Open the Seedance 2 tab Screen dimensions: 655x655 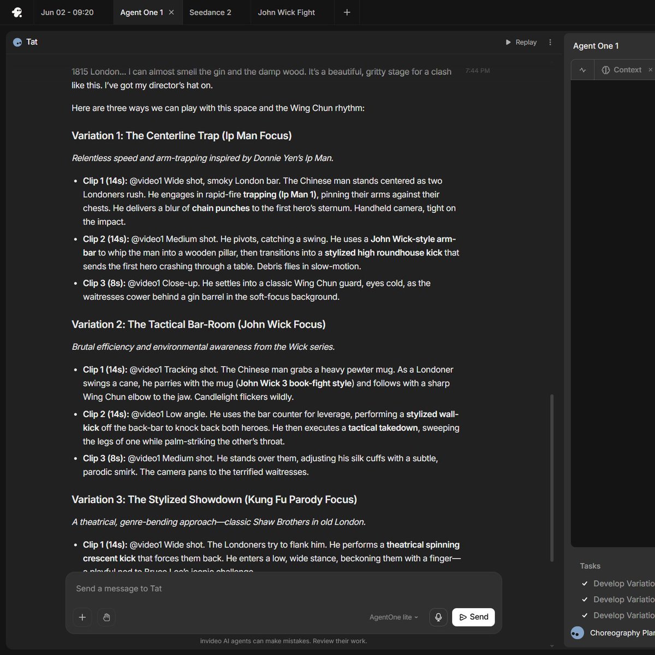[210, 12]
